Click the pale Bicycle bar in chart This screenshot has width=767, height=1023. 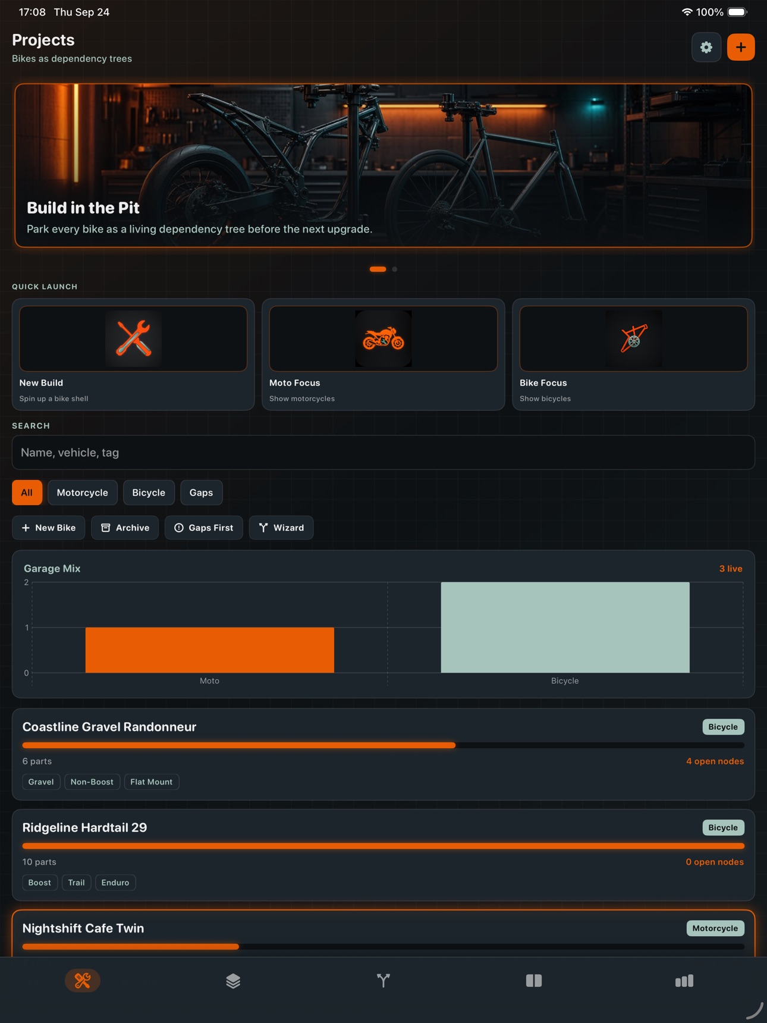565,627
